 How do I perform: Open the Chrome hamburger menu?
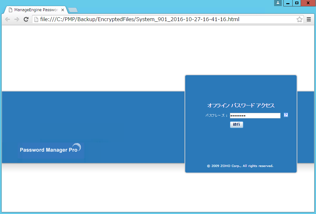click(x=309, y=19)
